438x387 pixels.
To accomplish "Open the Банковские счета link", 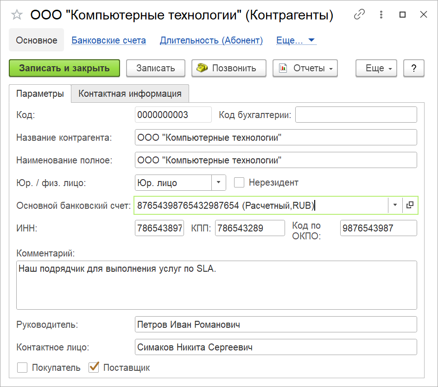I will 108,40.
